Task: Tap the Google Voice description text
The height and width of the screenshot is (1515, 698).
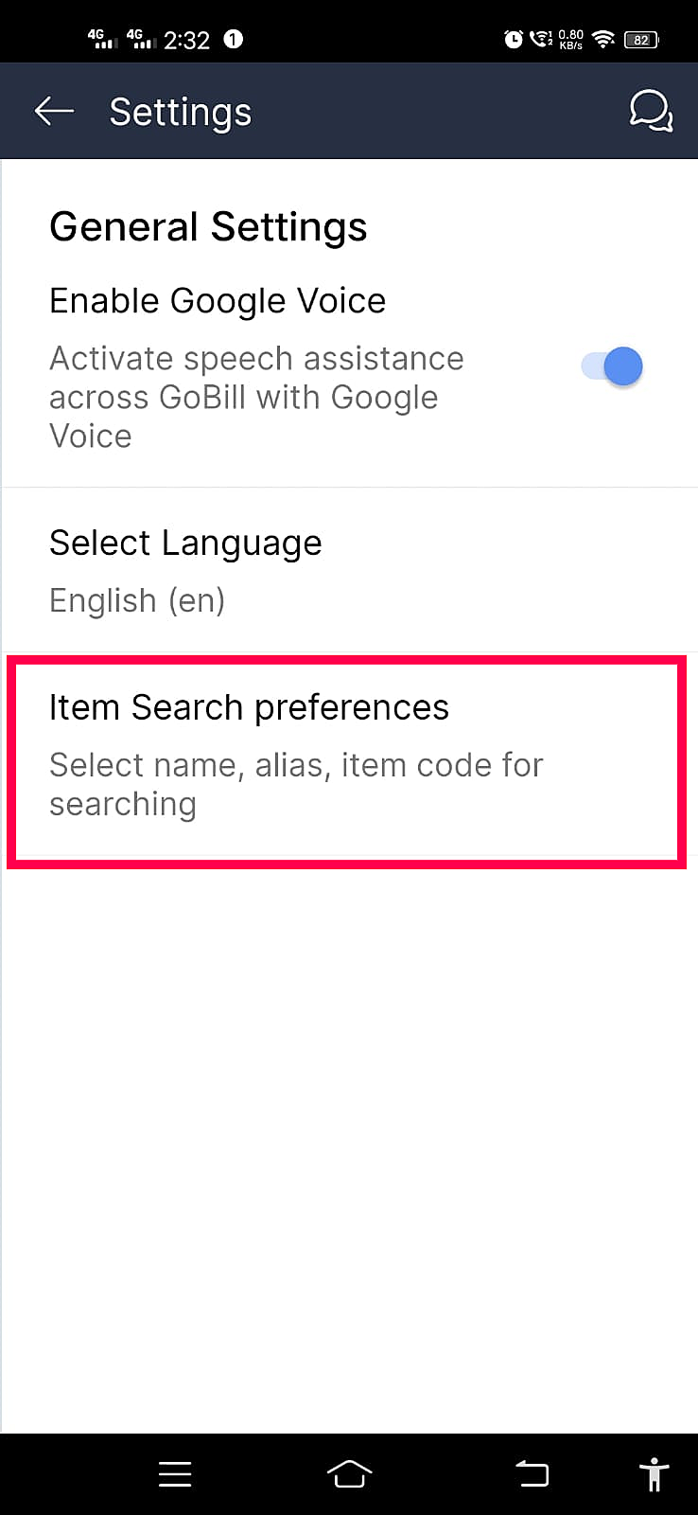Action: [255, 397]
